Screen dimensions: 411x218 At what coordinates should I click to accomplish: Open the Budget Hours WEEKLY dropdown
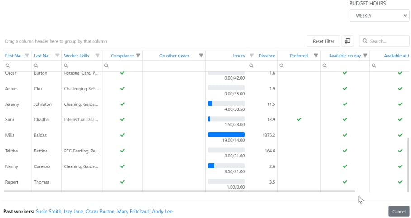[379, 16]
